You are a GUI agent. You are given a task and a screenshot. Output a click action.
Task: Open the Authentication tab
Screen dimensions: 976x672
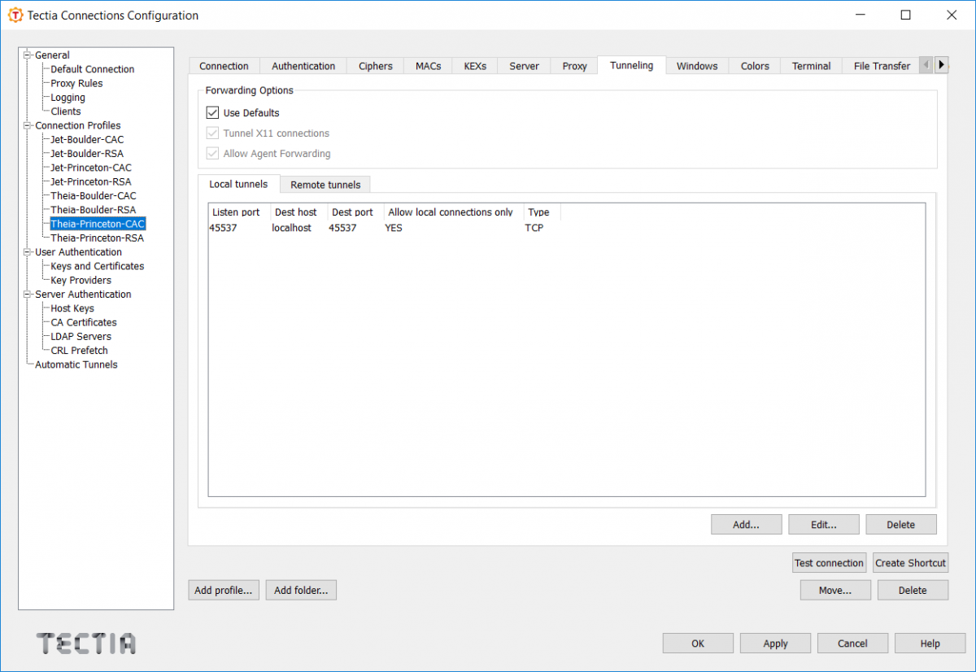[303, 66]
